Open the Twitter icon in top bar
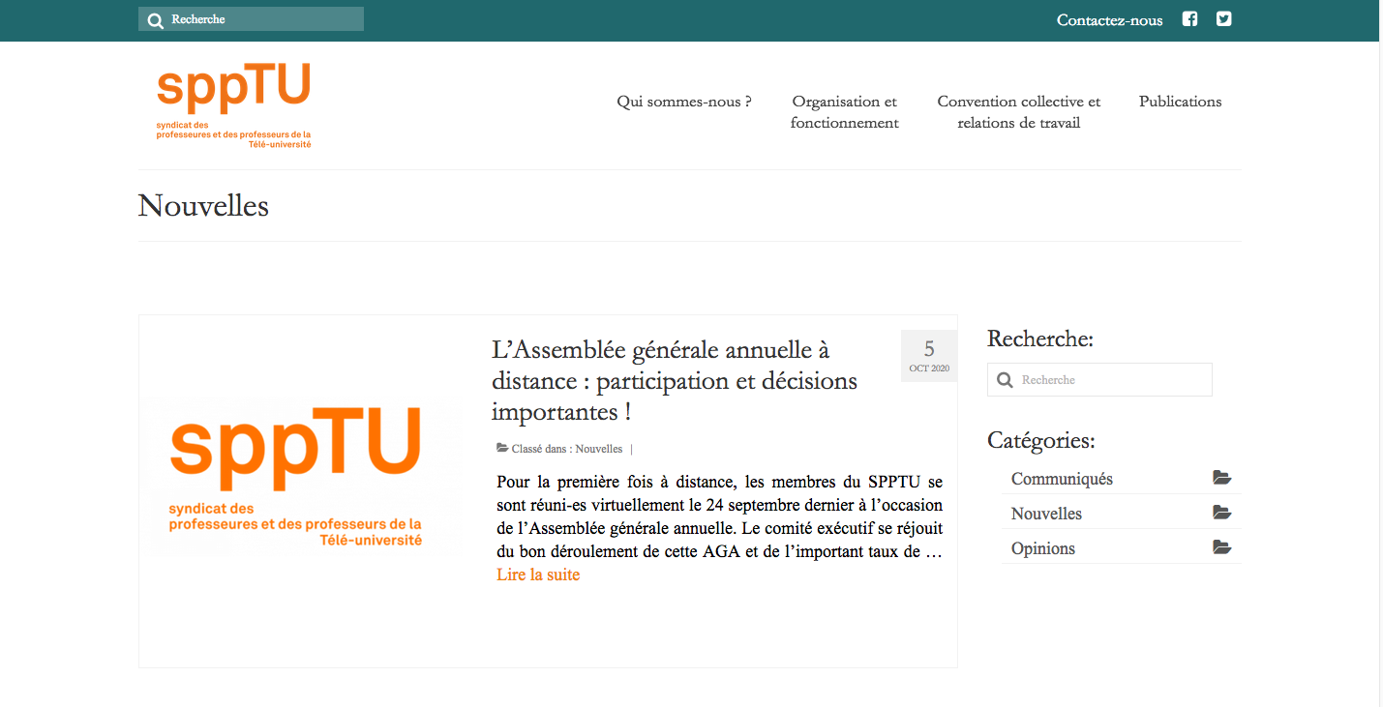This screenshot has width=1383, height=707. (x=1223, y=18)
